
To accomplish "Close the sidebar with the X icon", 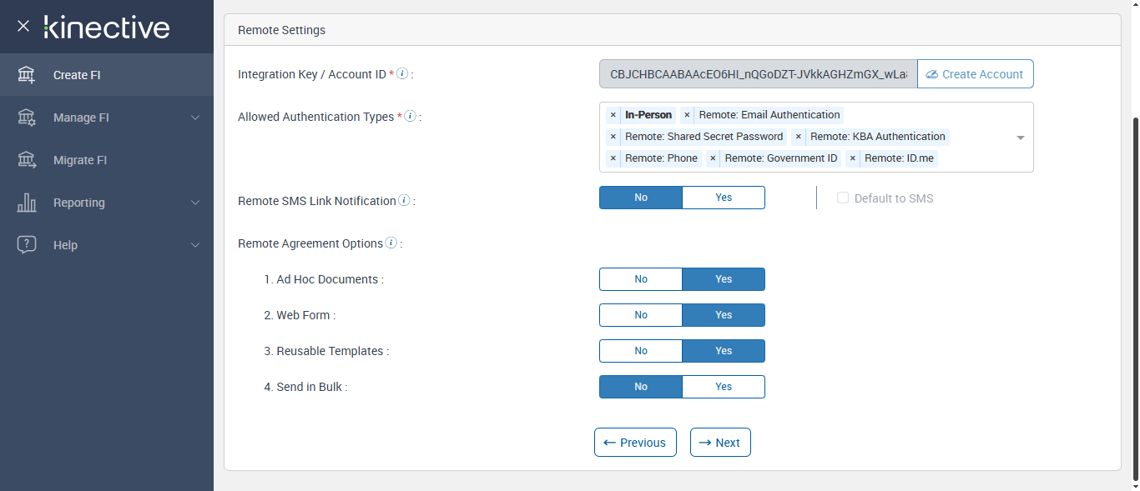I will coord(23,26).
